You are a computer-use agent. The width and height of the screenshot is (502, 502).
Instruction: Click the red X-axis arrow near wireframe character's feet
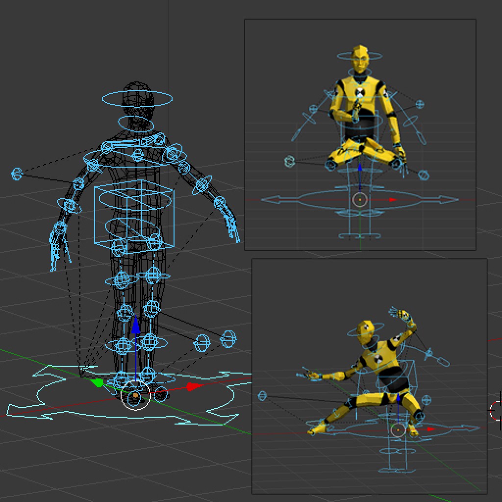pos(196,387)
